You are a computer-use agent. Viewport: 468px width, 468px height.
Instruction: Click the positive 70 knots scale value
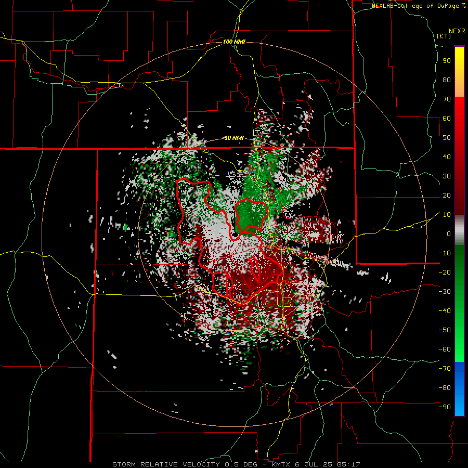pos(447,99)
